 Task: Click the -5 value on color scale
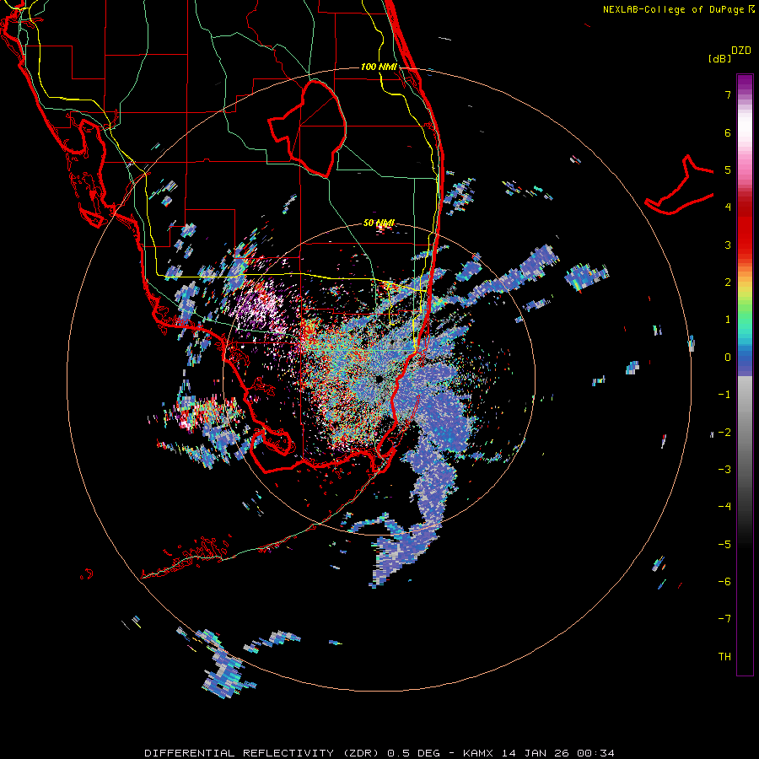pos(724,545)
